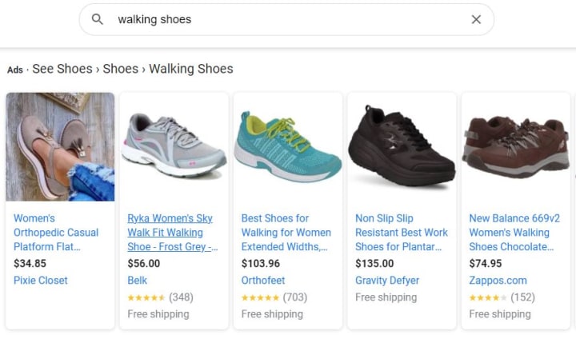Image resolution: width=576 pixels, height=339 pixels.
Task: Visit the Gravity Defyer seller link
Action: [387, 281]
